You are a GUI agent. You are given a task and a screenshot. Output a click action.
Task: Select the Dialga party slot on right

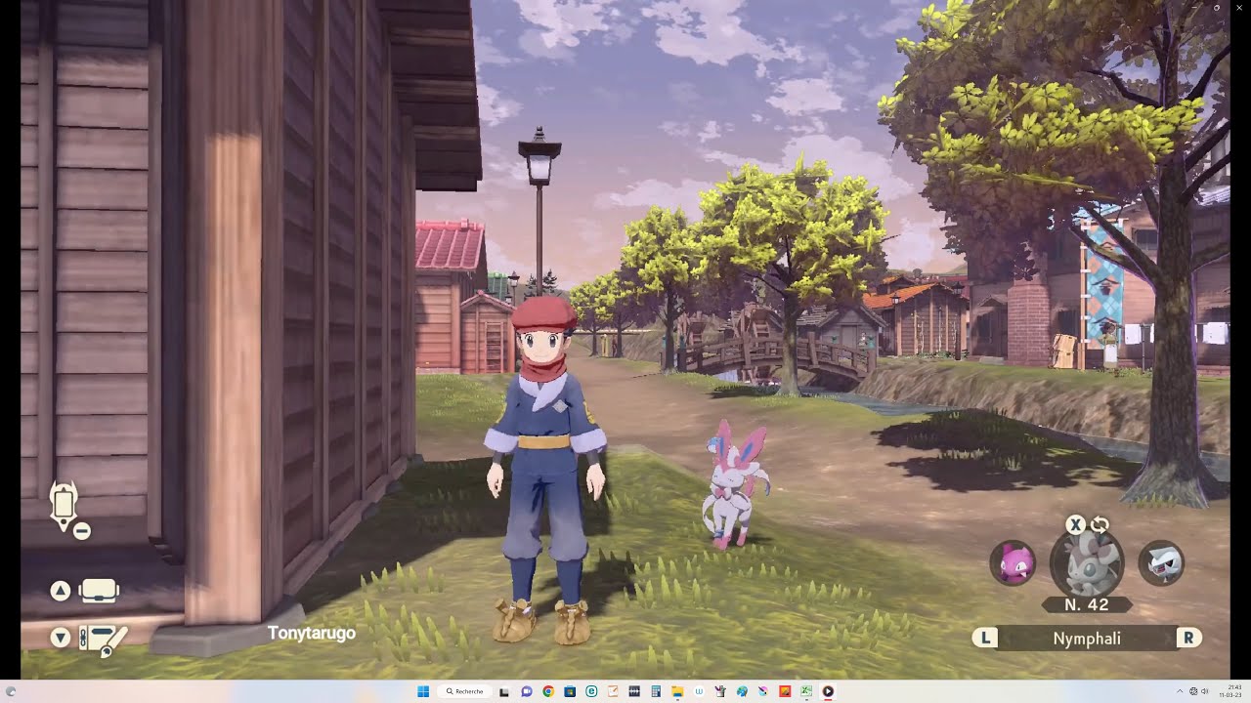point(1161,563)
